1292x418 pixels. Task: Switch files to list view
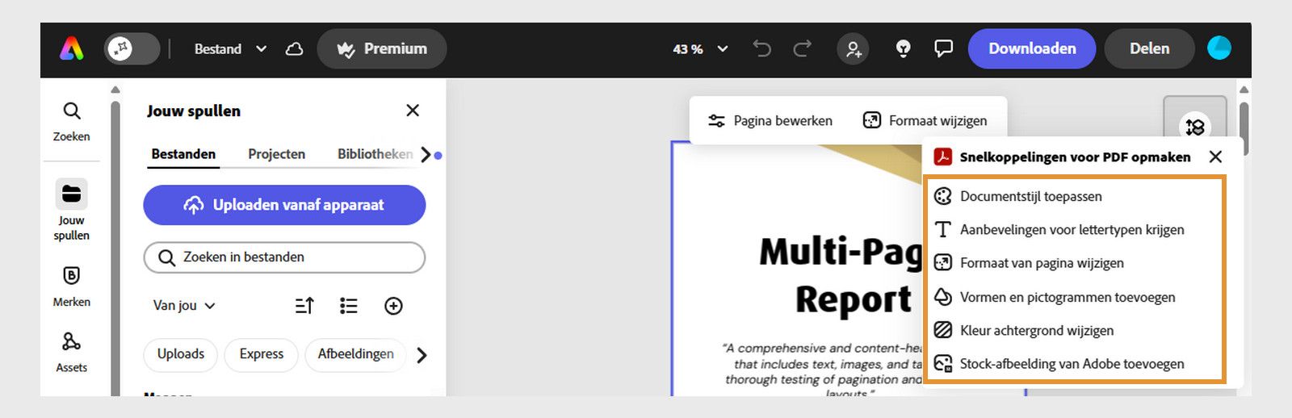349,306
